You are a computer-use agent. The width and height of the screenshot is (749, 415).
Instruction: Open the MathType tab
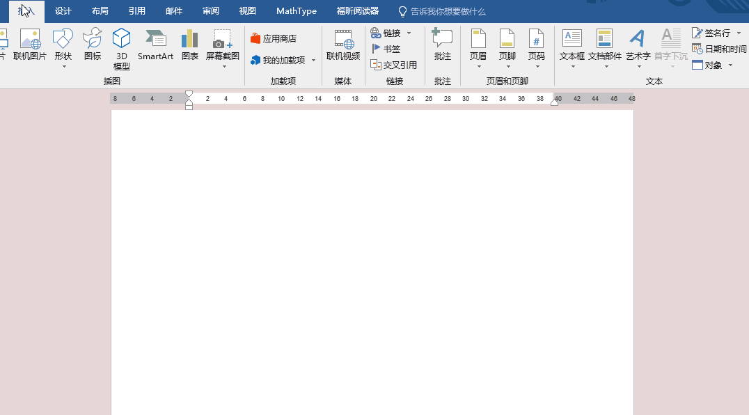pyautogui.click(x=296, y=11)
